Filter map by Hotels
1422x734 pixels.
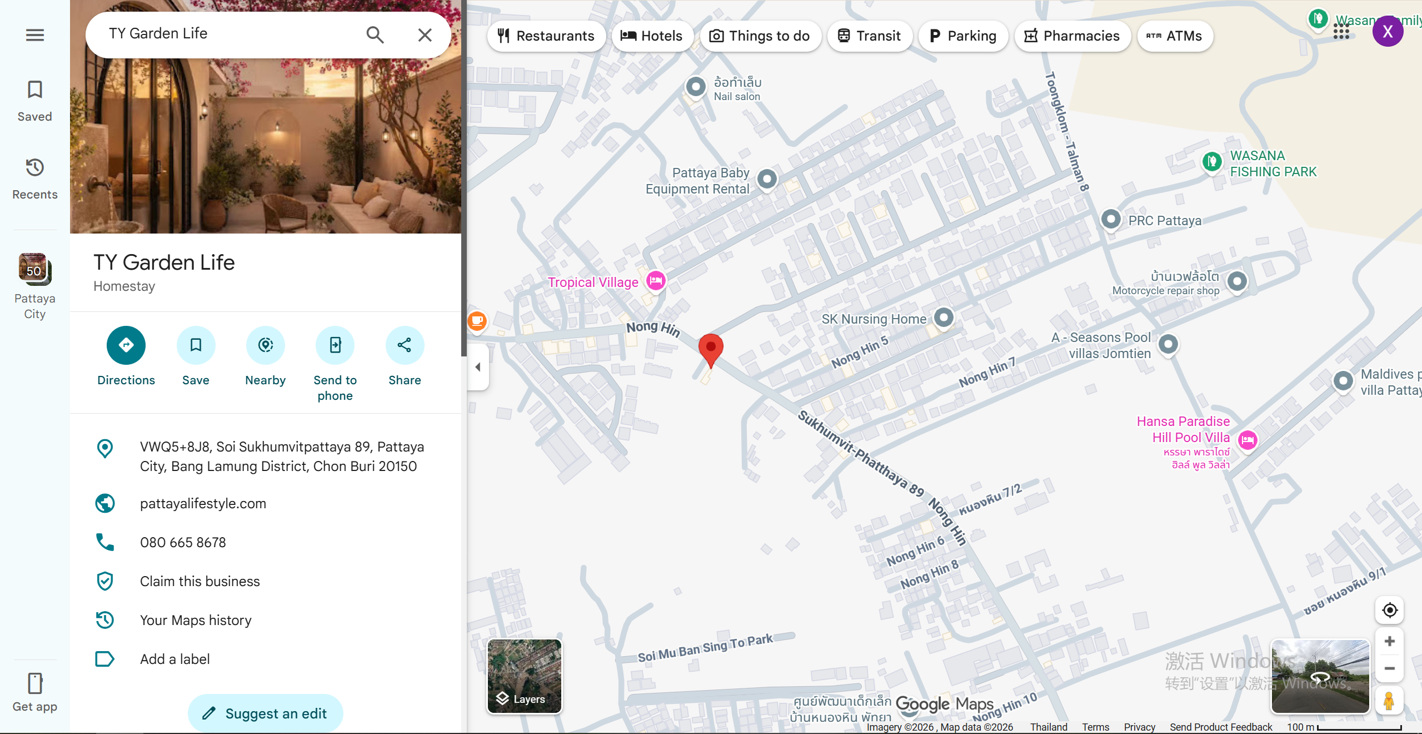click(652, 36)
